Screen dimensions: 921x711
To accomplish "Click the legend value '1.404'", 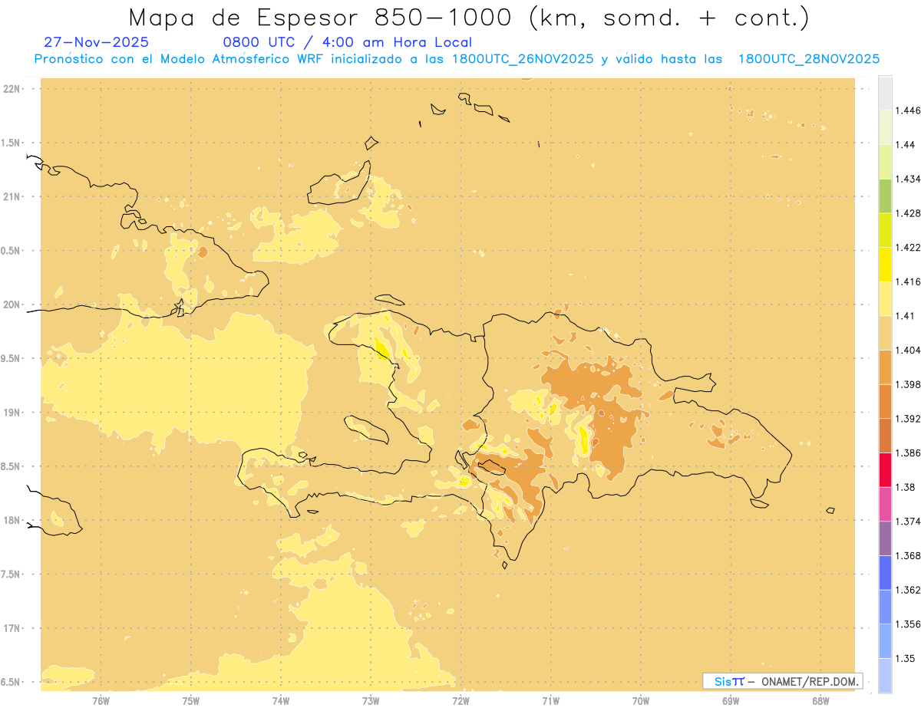I will 908,351.
